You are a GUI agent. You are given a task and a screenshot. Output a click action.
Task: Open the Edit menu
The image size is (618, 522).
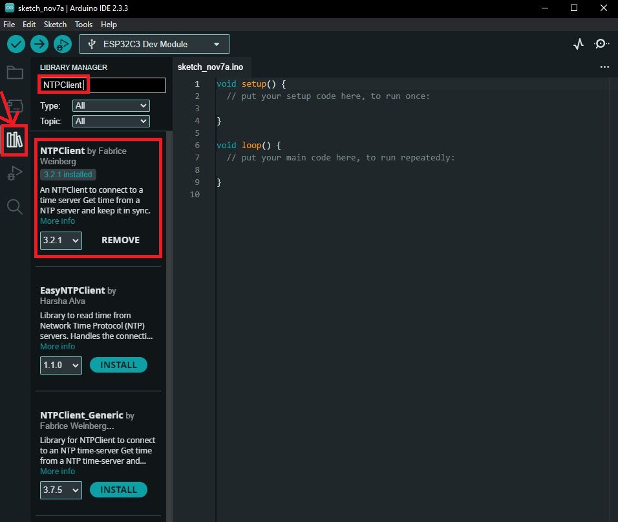click(x=29, y=25)
